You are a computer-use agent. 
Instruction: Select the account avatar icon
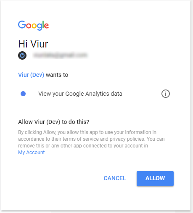click(22, 55)
